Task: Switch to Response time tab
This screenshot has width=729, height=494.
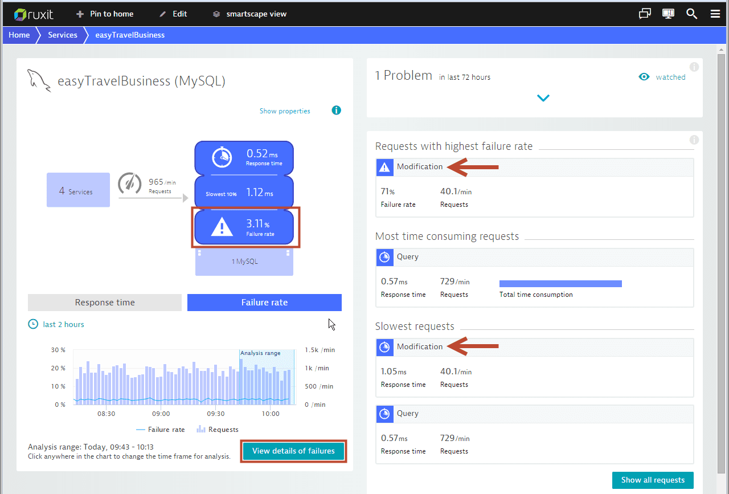Action: [x=105, y=303]
